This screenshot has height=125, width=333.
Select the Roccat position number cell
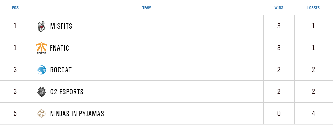[x=15, y=70]
